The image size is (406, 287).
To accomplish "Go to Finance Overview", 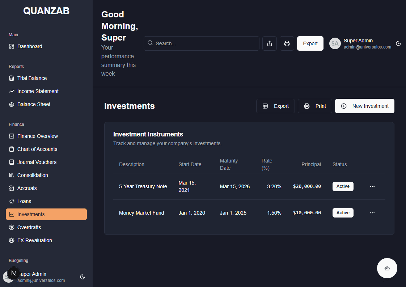I will [x=46, y=136].
